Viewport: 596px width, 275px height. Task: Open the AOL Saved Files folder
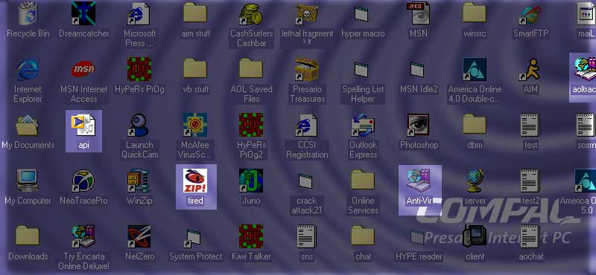[x=251, y=68]
